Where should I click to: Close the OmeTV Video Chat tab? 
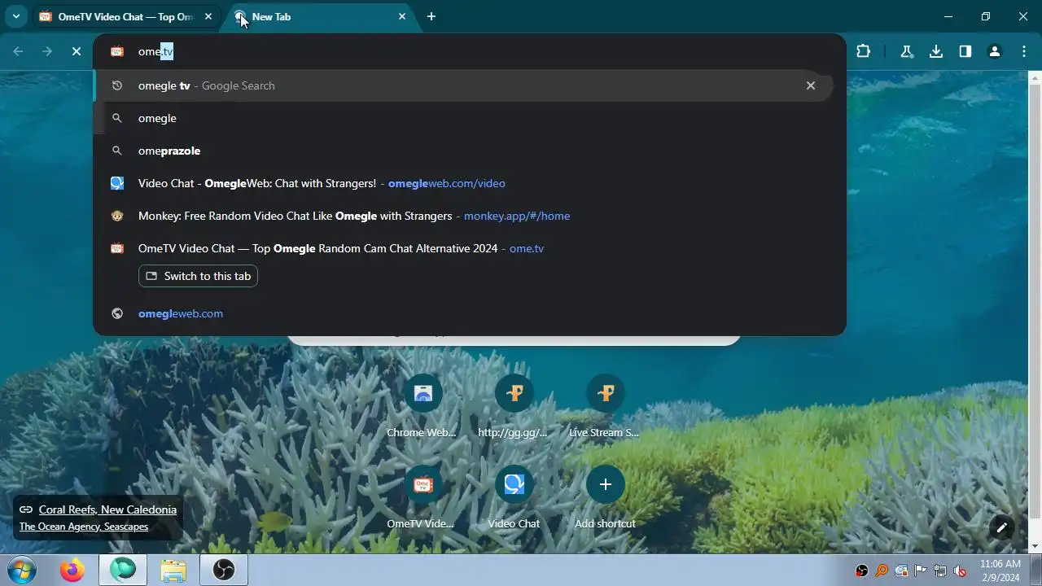click(x=208, y=16)
